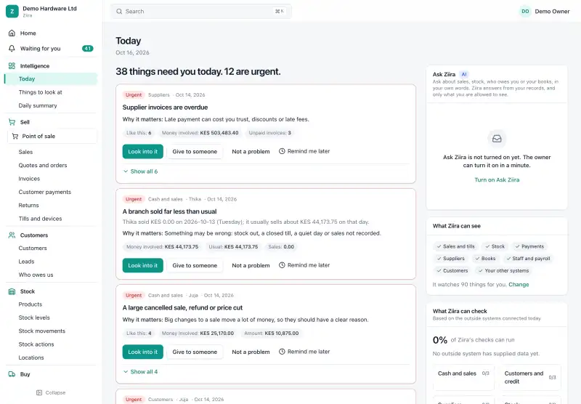
Task: Open Stock levels
Action: [34, 318]
